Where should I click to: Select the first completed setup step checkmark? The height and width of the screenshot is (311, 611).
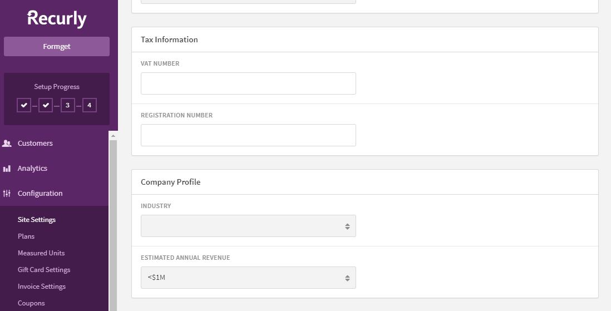pyautogui.click(x=24, y=105)
